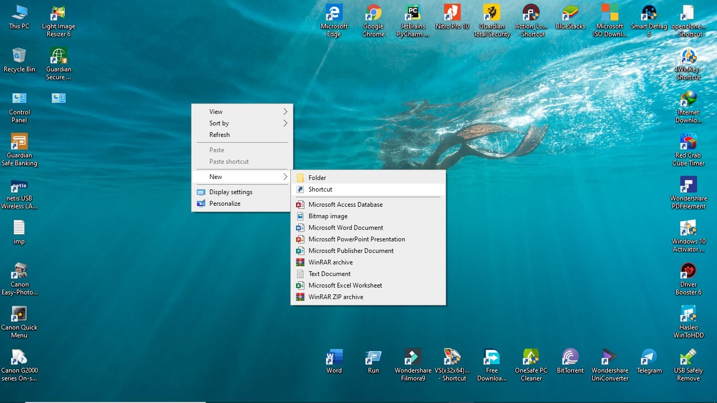Select the Wondershare Filmora9 icon
717x403 pixels.
(x=413, y=365)
